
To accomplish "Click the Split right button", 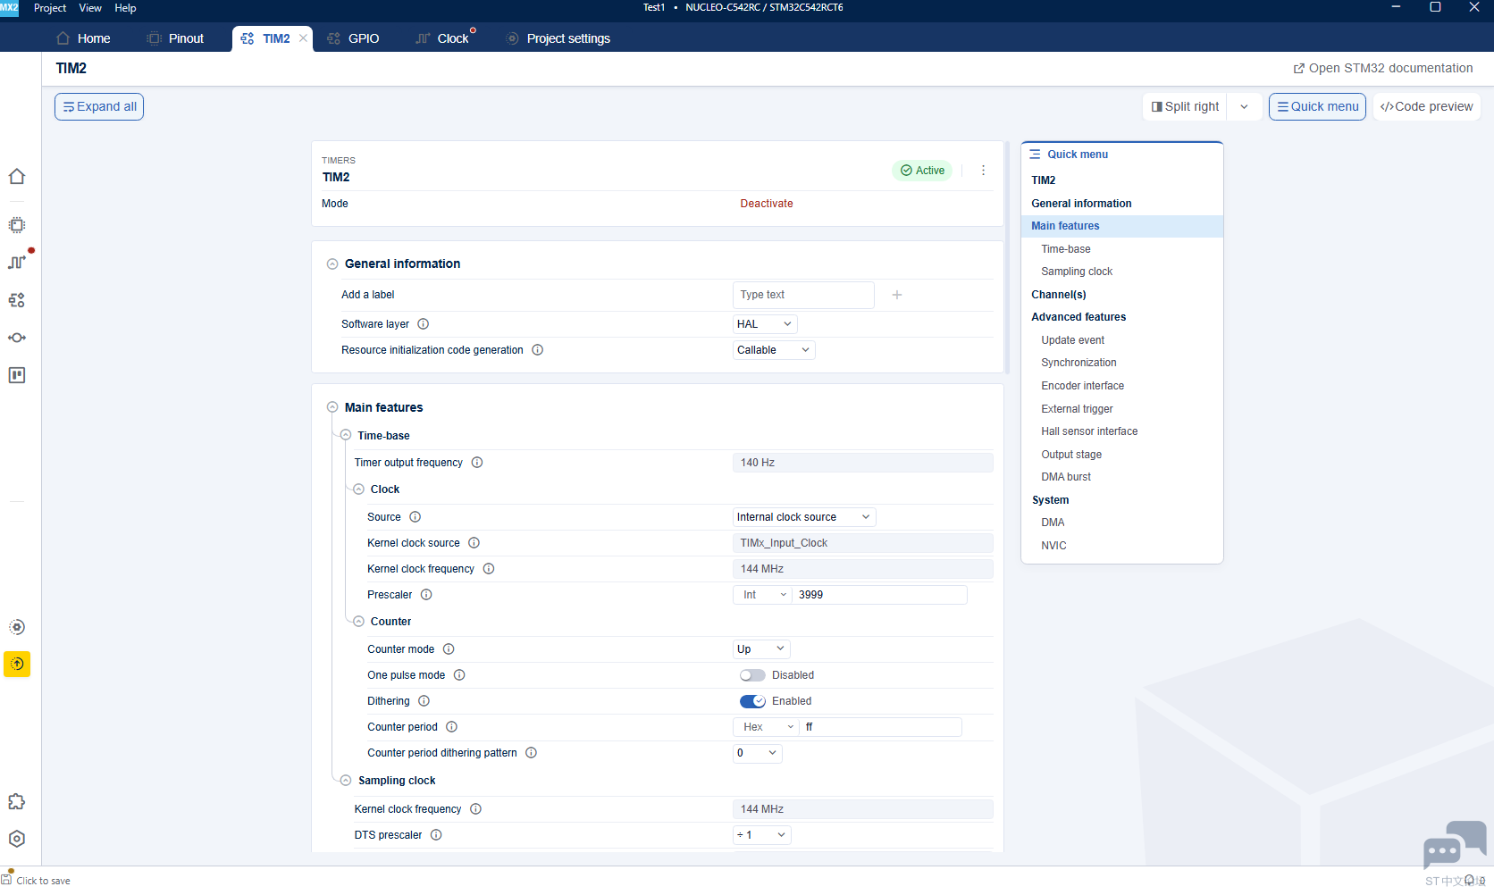I will point(1185,107).
